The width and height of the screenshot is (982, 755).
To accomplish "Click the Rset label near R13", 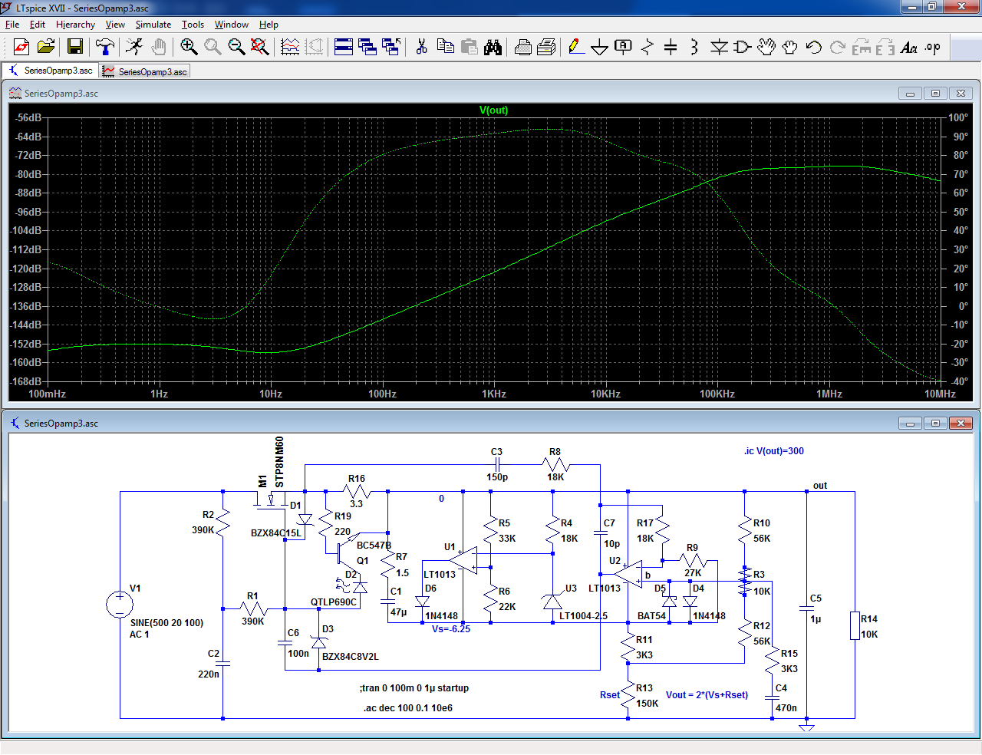I will point(610,695).
